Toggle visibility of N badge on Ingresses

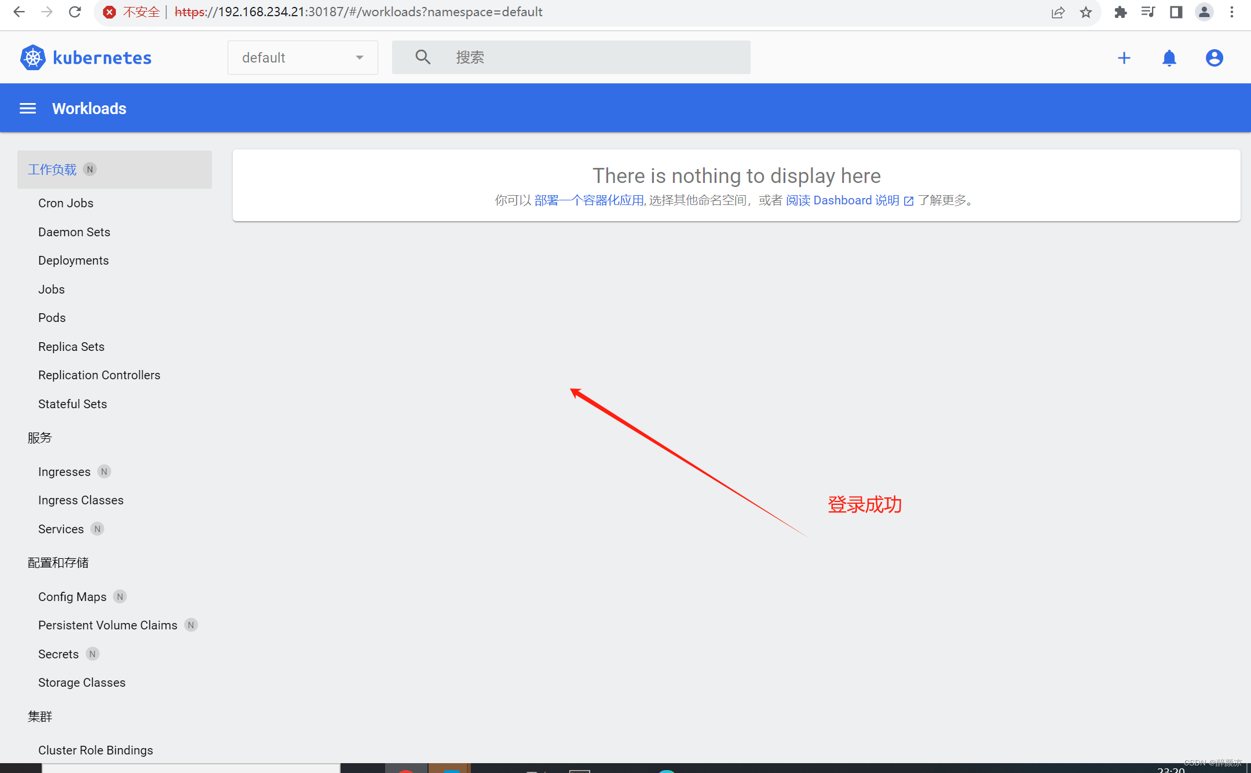click(104, 472)
